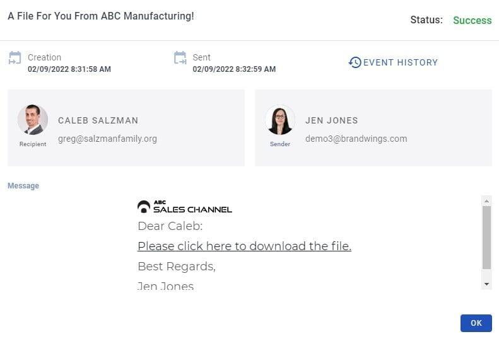
Task: Open the download the file link
Action: coord(244,246)
